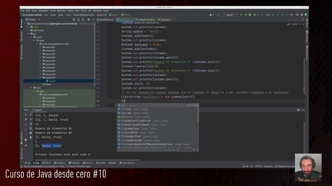Screen dimensions: 332x186
Task: Switch to List.java editor tab
Action: (164, 20)
